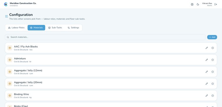Click the search magnifier icon
Image resolution: width=222 pixels, height=107 pixels.
click(8, 37)
